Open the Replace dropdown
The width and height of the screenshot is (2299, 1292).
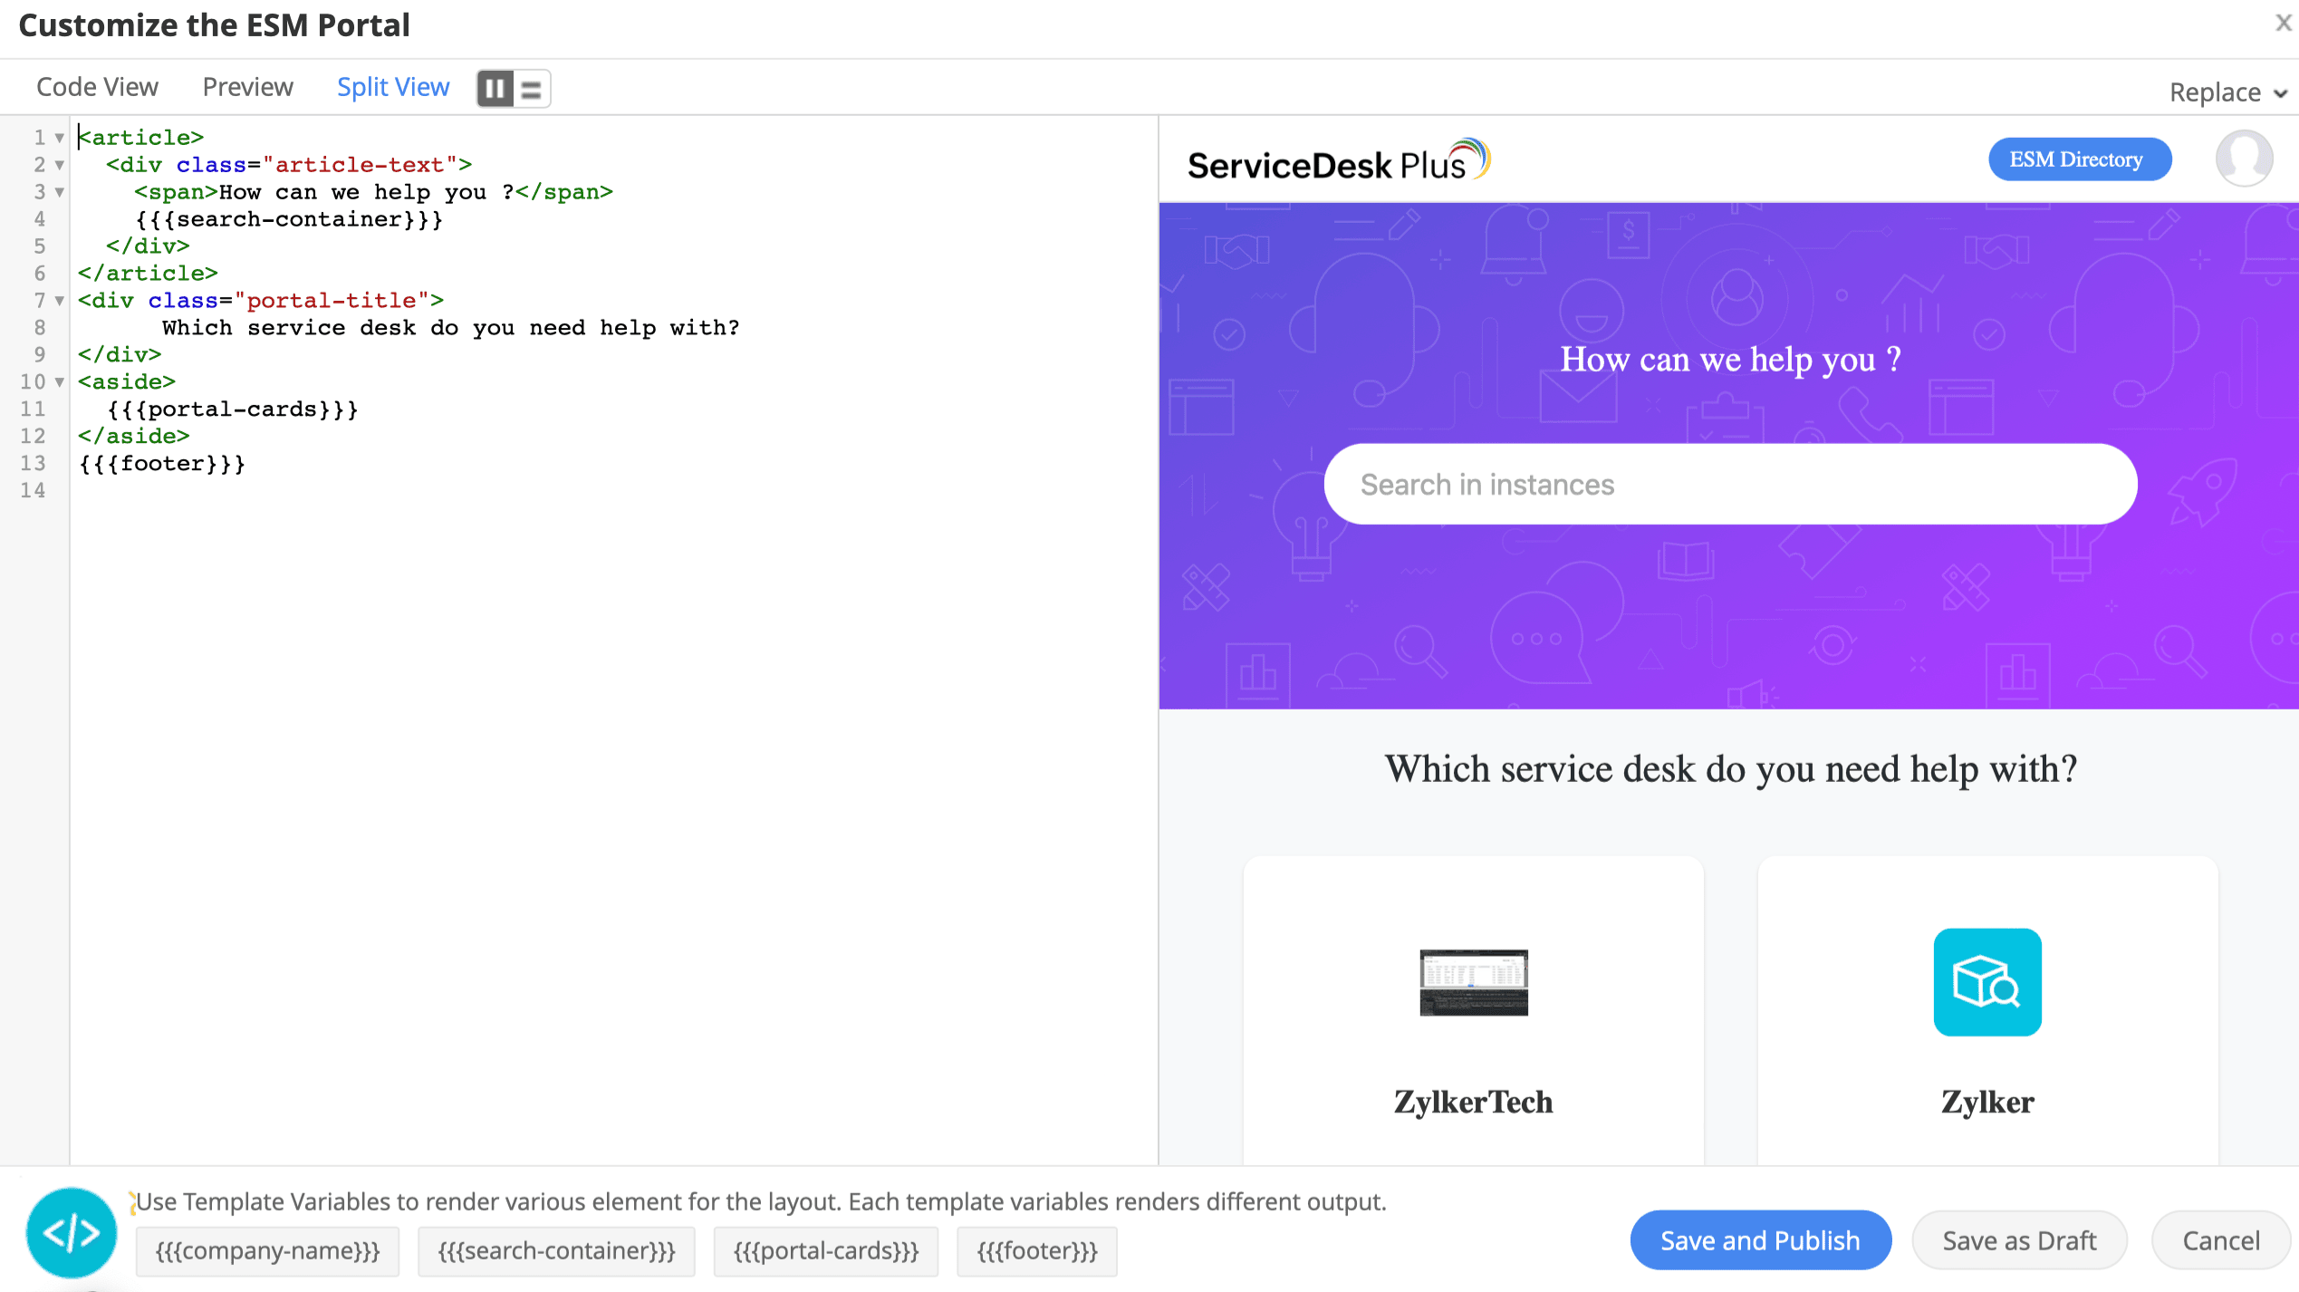tap(2227, 92)
